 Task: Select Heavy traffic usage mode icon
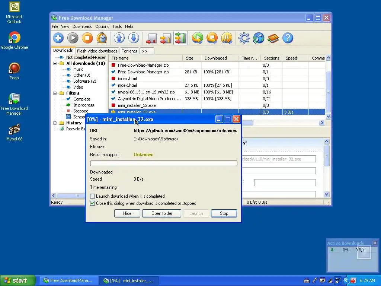pyautogui.click(x=180, y=38)
